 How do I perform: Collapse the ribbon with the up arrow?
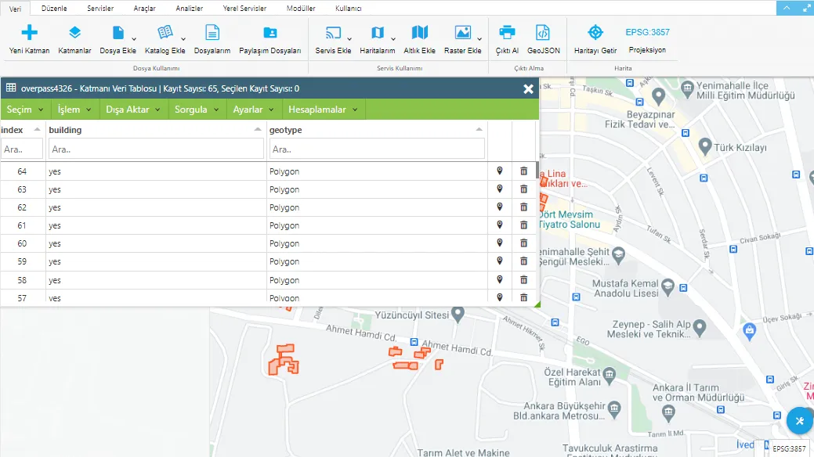click(x=786, y=8)
